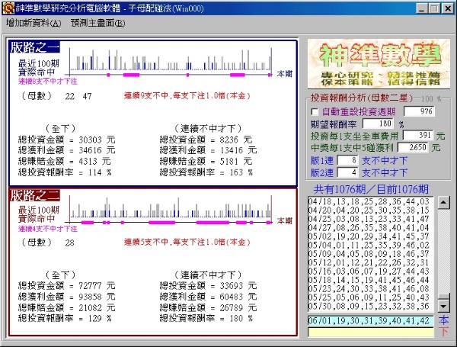Select row 04/20,04,20,25,30,35,38,15

coord(369,210)
